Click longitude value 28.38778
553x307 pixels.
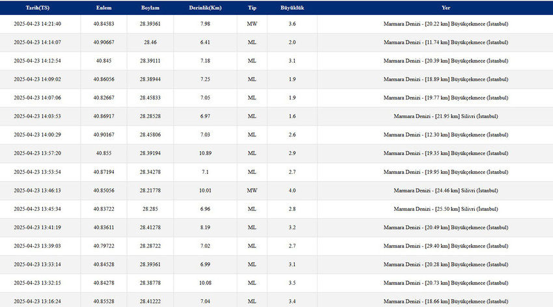(x=150, y=283)
